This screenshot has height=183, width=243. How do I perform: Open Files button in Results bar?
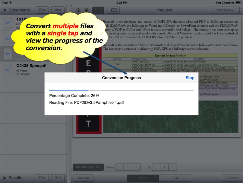[42, 177]
